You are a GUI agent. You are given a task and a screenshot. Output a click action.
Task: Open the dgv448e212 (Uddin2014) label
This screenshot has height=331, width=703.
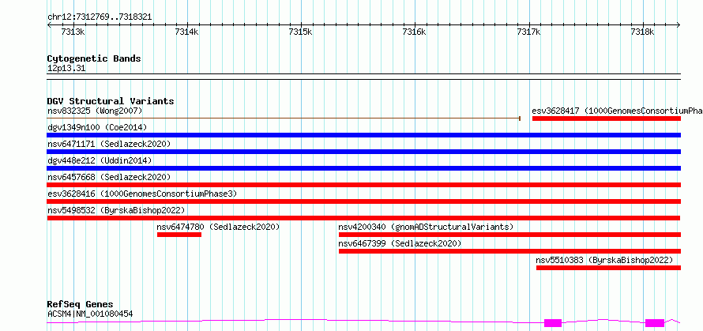[x=100, y=160]
